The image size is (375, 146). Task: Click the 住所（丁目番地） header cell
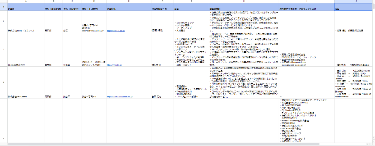[94, 7]
